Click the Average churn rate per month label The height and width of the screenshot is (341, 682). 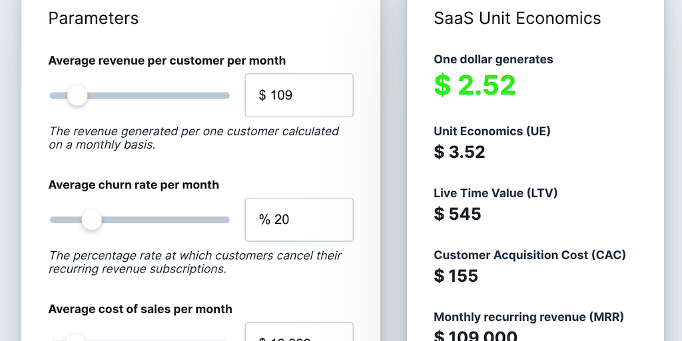[133, 184]
